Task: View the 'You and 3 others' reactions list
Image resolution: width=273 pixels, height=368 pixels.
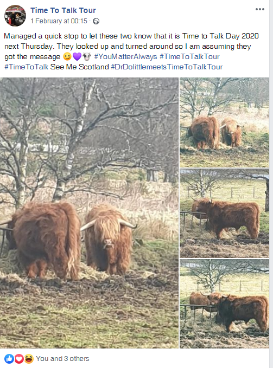Action: pos(62,359)
